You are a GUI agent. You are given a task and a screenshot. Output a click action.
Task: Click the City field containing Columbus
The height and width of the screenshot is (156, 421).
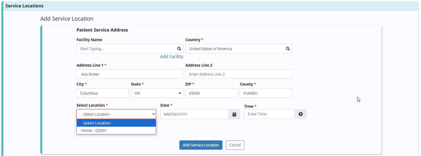tap(102, 93)
